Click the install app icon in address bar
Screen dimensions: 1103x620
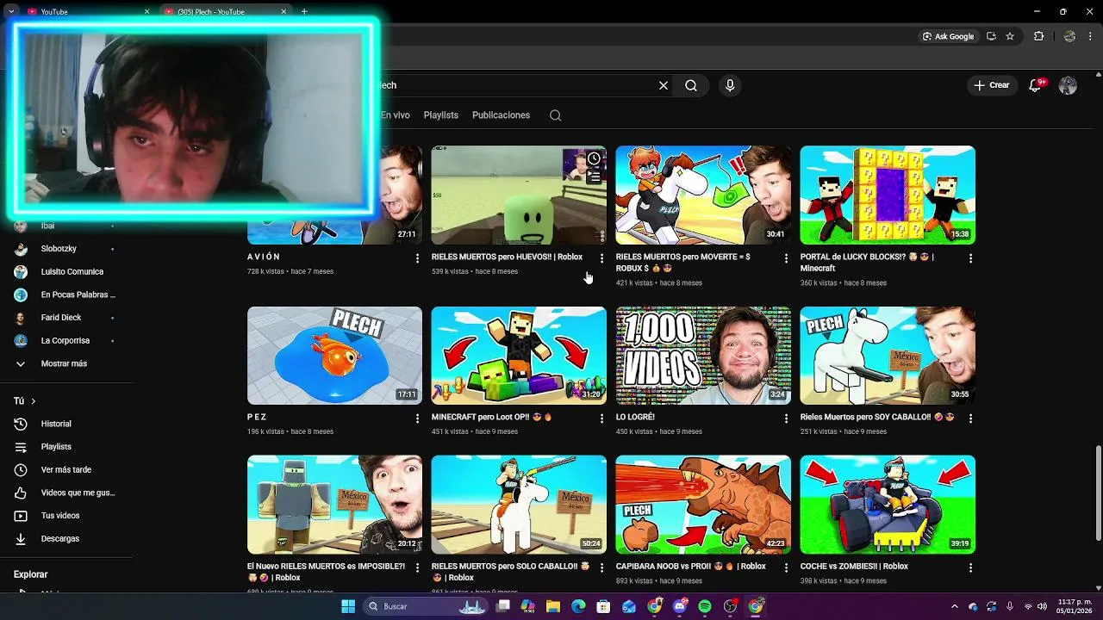click(x=991, y=36)
